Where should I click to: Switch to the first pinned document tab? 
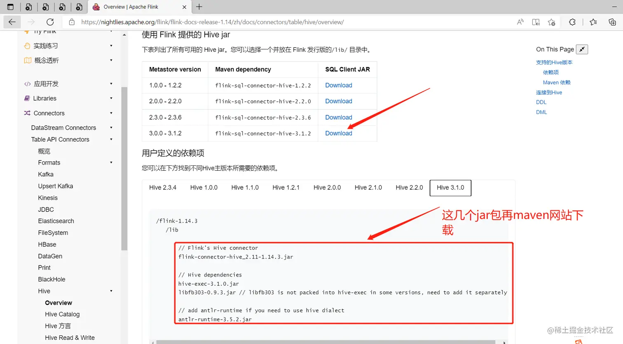[28, 7]
